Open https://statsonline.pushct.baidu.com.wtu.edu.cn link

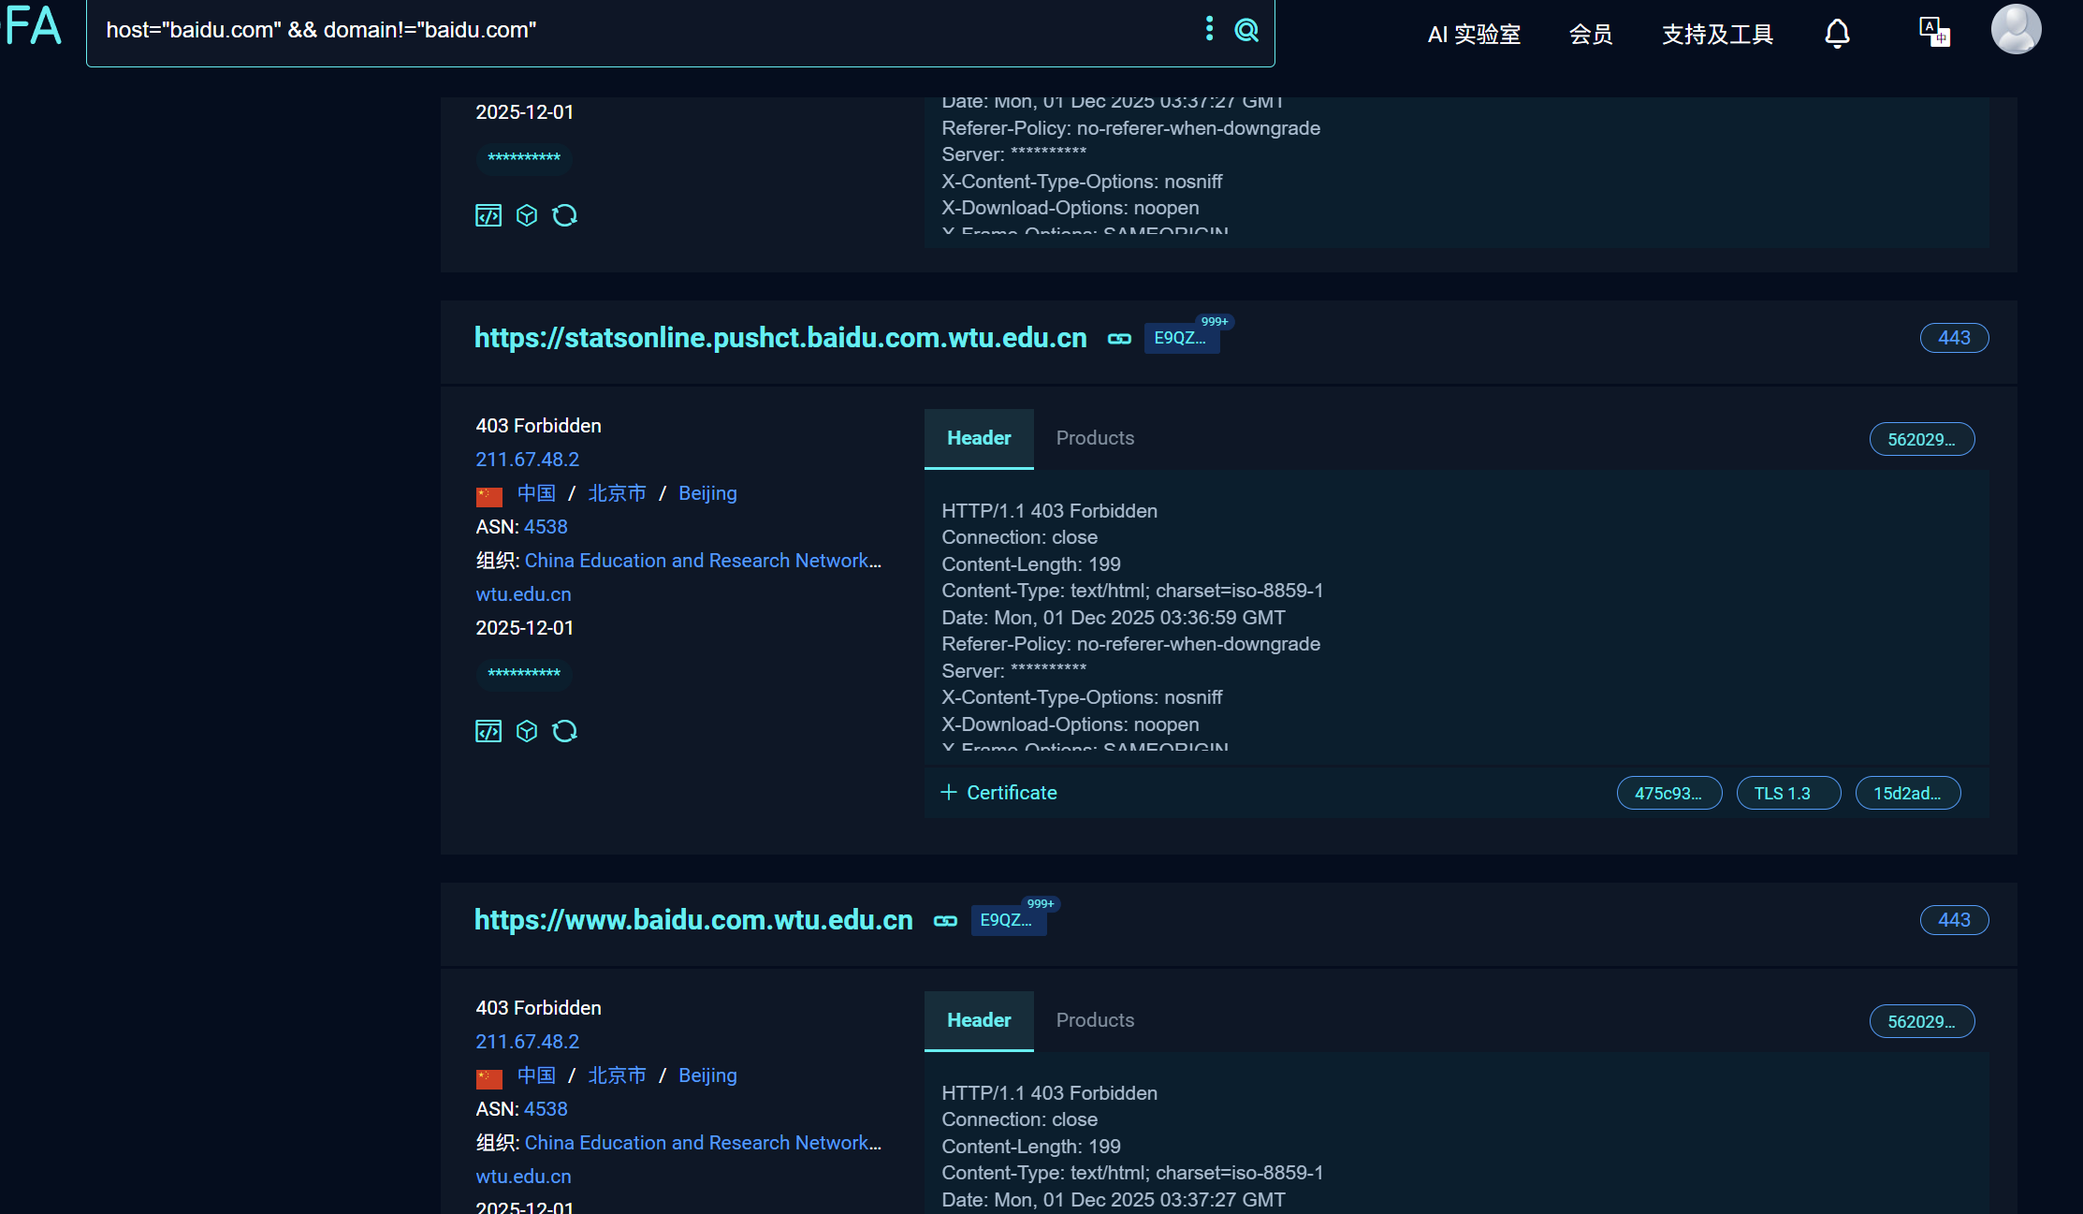point(780,338)
